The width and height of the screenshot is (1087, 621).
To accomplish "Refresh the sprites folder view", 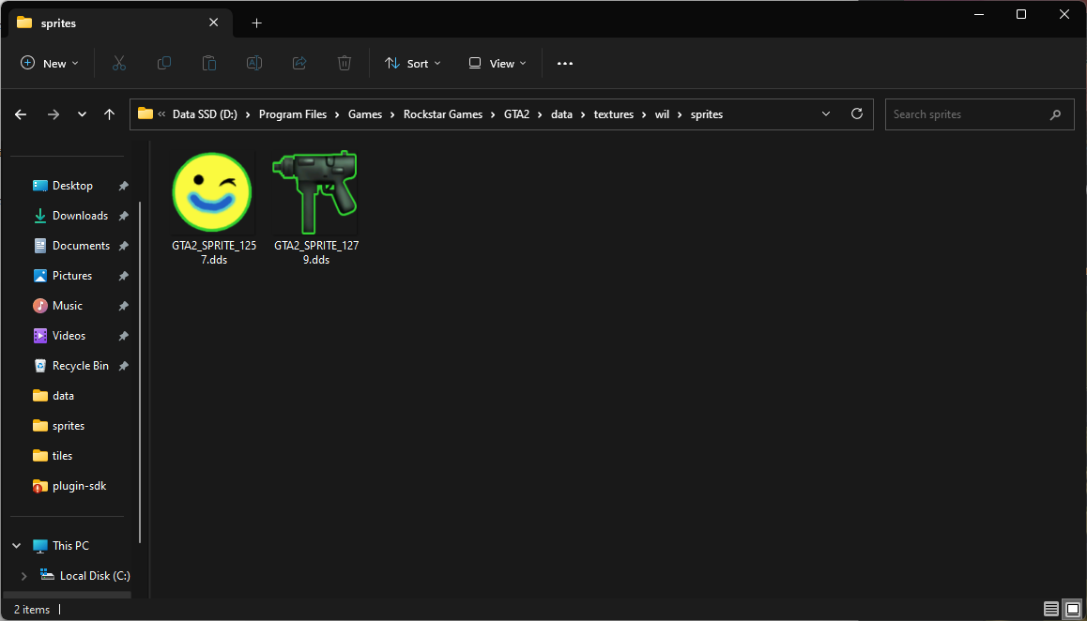I will pos(856,114).
